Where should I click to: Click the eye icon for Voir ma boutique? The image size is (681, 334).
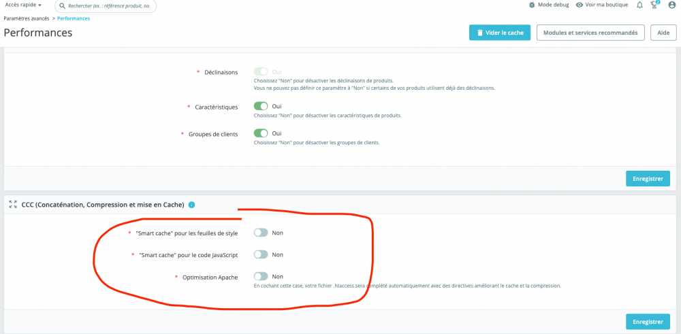(580, 5)
